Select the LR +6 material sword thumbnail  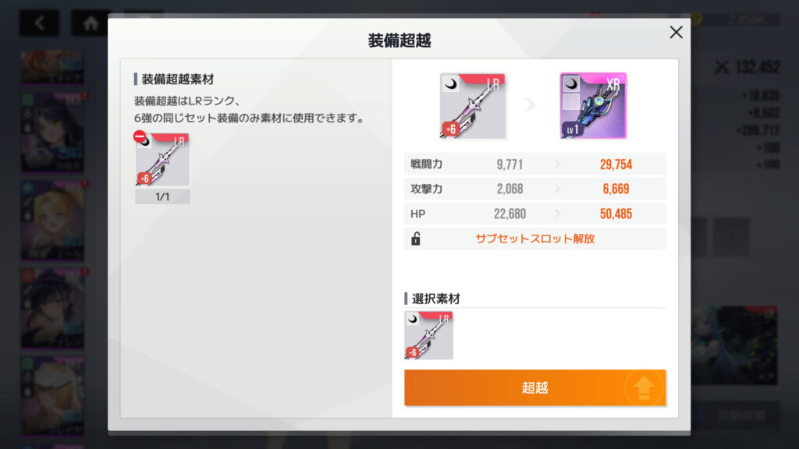coord(162,161)
